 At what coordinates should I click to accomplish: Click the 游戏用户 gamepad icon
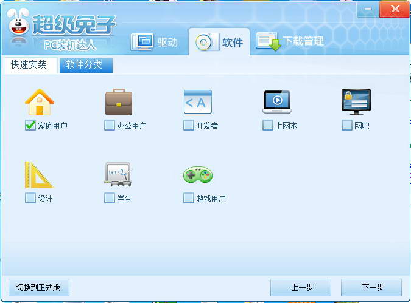[198, 174]
